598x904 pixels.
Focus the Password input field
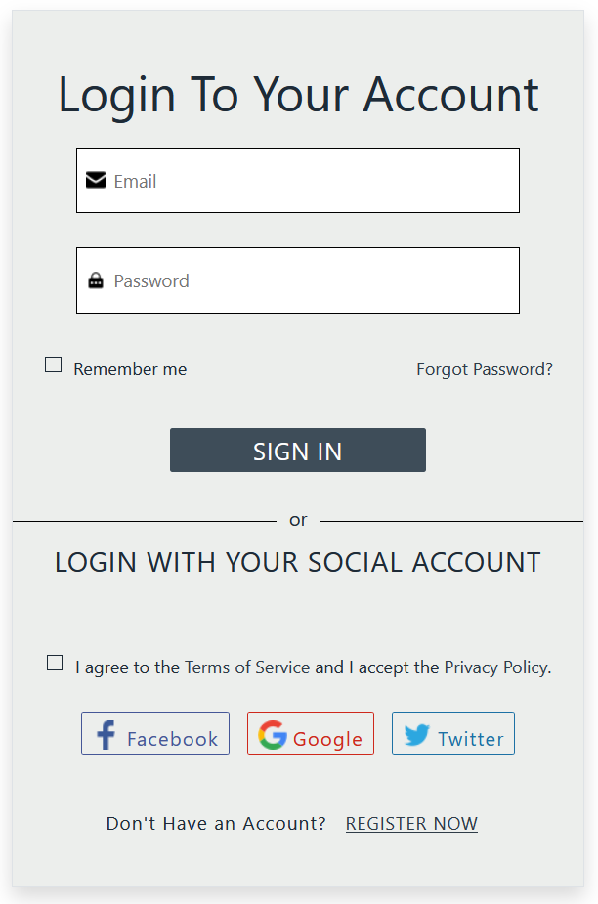pos(313,281)
